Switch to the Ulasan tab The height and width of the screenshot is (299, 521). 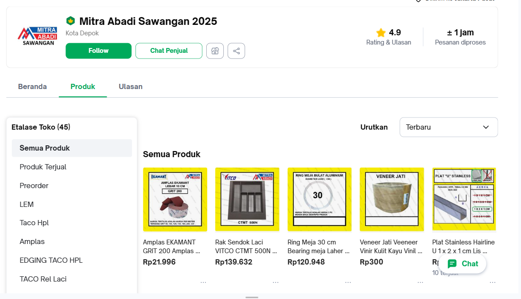(131, 86)
